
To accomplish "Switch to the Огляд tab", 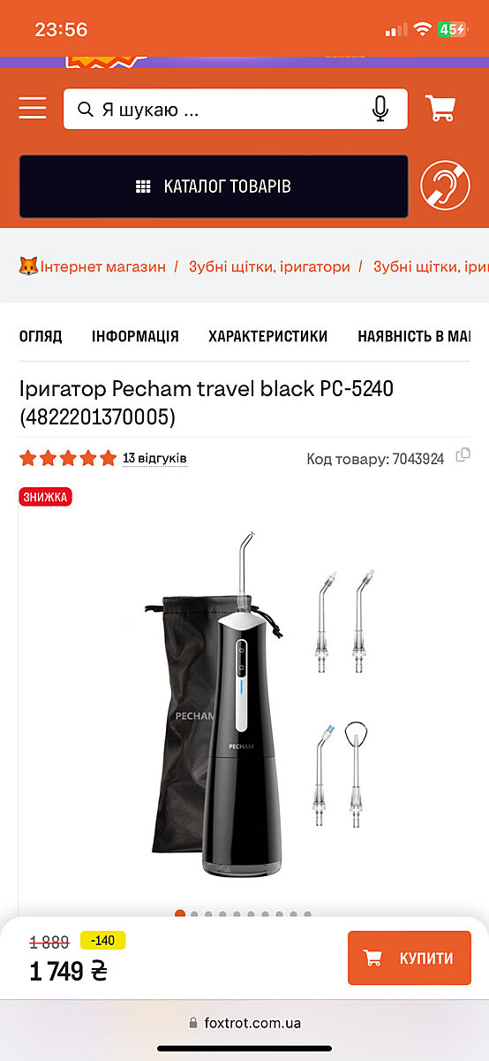I will click(x=41, y=336).
